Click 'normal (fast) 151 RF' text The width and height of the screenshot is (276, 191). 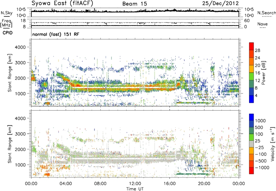(56, 34)
